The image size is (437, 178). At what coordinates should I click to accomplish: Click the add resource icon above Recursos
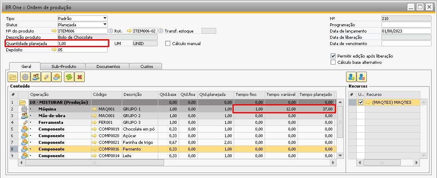click(x=351, y=77)
